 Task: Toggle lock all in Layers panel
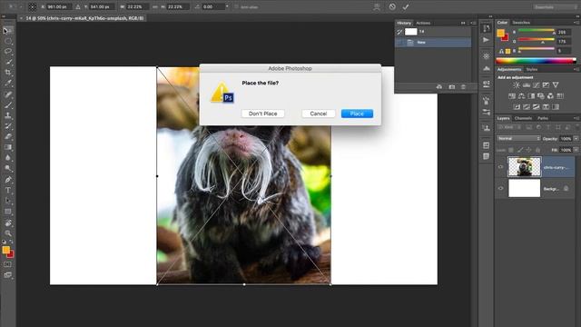pos(537,150)
